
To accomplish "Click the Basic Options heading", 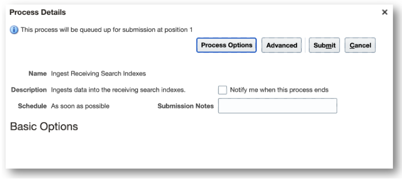I will [x=44, y=126].
